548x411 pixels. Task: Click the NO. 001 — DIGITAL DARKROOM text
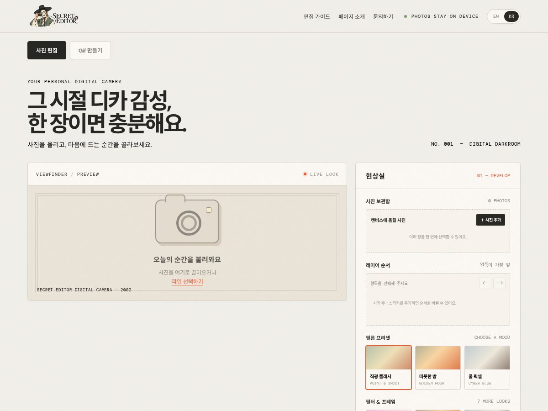coord(476,144)
